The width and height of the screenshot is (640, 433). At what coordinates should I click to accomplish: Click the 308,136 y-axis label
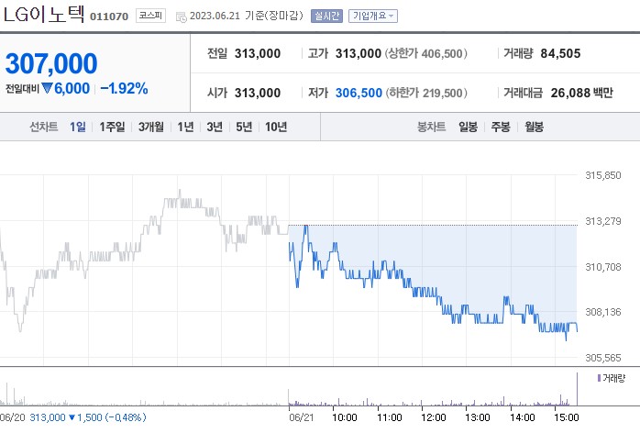pos(602,312)
